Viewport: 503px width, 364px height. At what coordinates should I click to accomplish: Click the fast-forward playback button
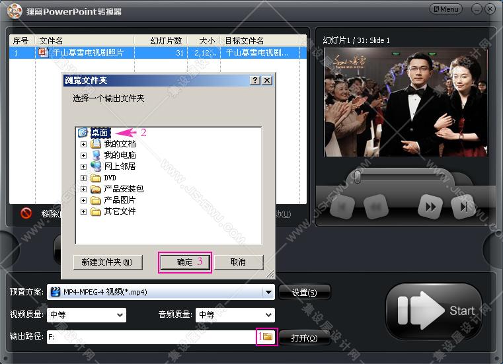click(x=430, y=207)
